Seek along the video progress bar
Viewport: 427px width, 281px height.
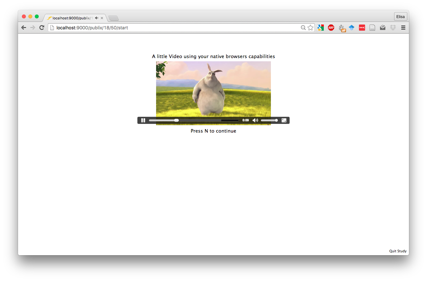coord(194,120)
